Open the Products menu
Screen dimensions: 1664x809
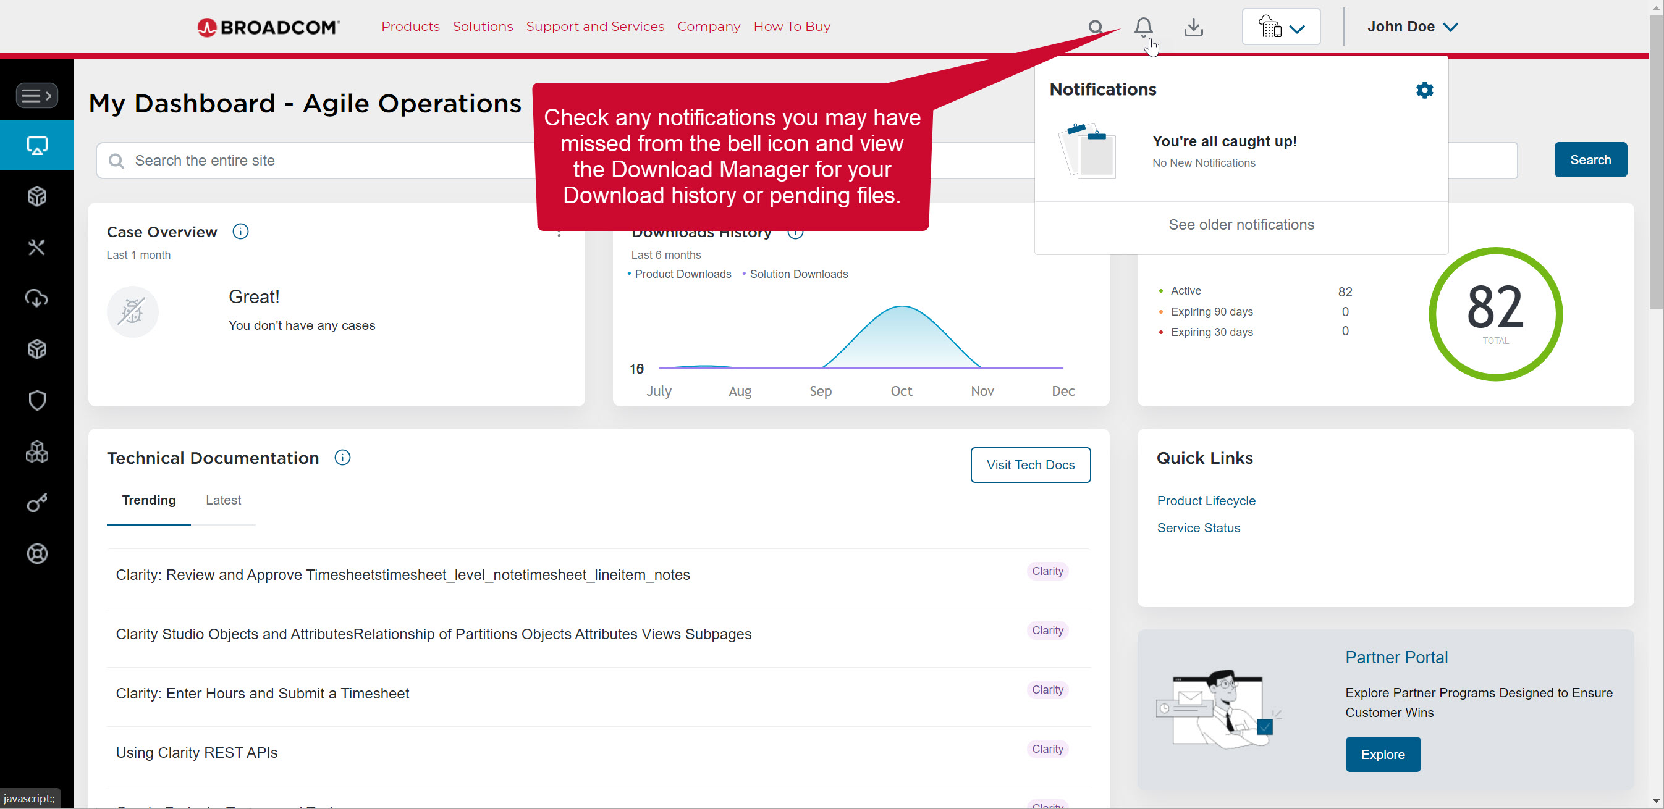point(410,27)
